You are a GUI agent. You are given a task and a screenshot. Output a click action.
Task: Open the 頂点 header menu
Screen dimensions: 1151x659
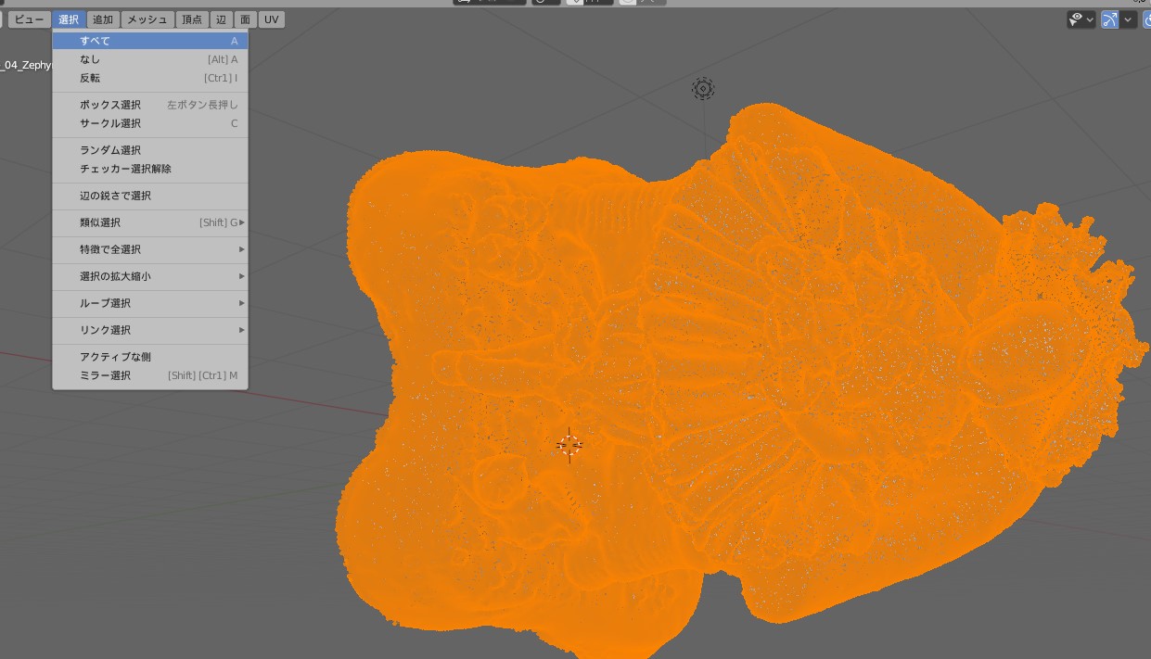[x=191, y=19]
